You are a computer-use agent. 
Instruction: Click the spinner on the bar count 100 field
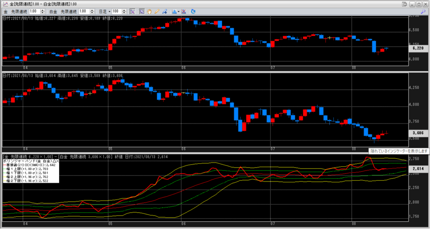(x=124, y=11)
